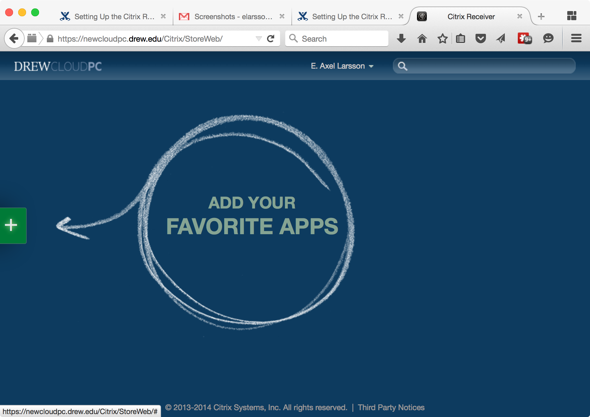
Task: Close the Screenshots Gmail tab
Action: tap(282, 16)
